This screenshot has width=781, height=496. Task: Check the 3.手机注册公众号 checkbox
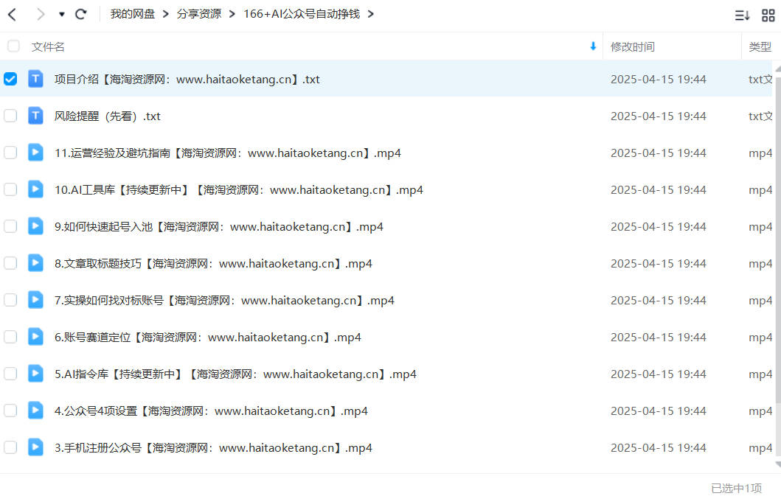pos(10,447)
